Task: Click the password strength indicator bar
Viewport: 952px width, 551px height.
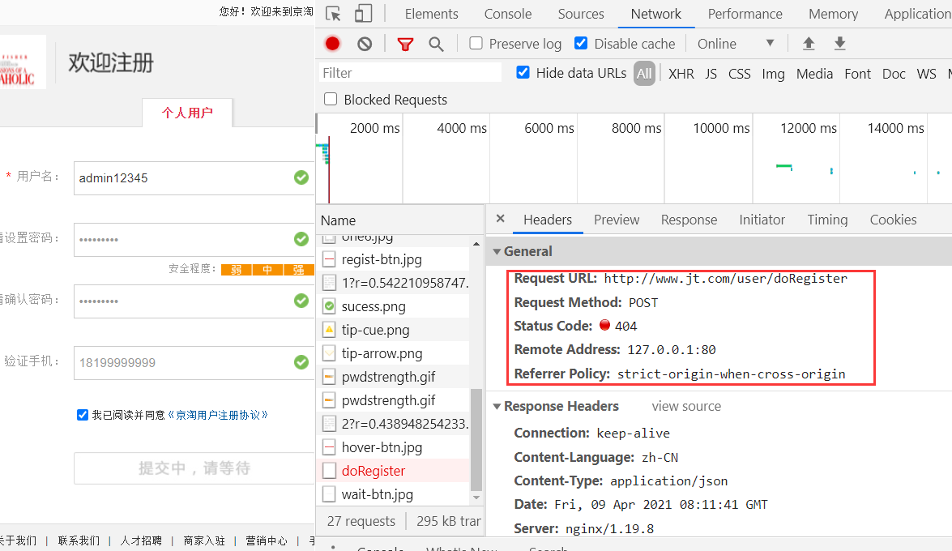Action: click(267, 269)
